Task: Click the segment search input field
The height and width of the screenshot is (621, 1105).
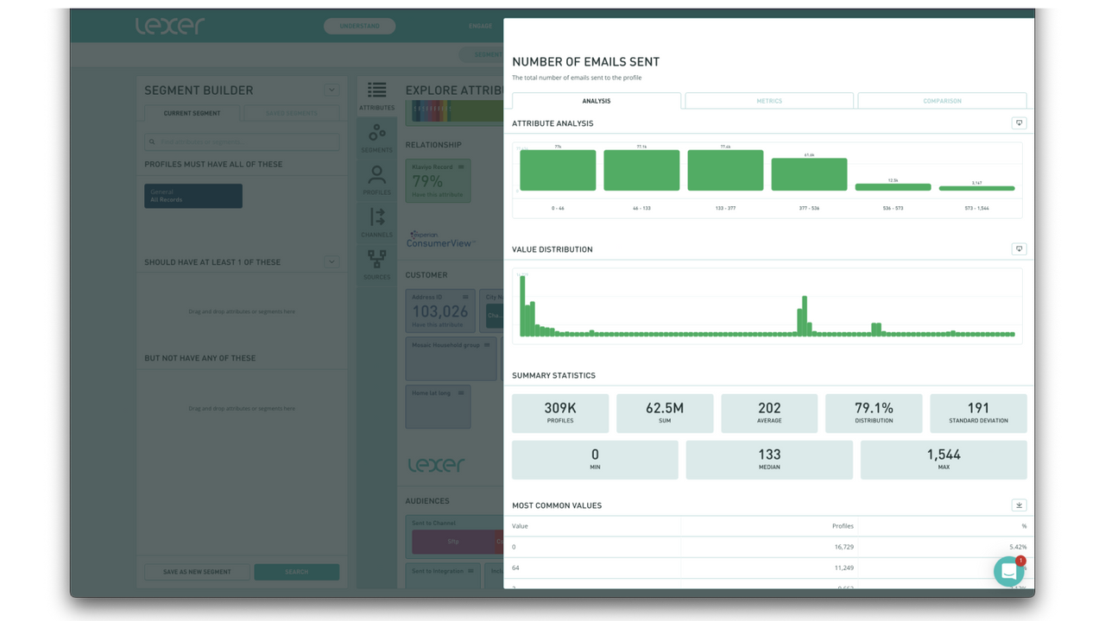Action: (241, 141)
